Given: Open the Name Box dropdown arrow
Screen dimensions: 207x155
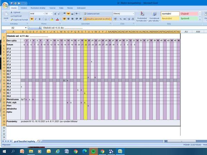Looking at the screenshot, I should point(25,28).
